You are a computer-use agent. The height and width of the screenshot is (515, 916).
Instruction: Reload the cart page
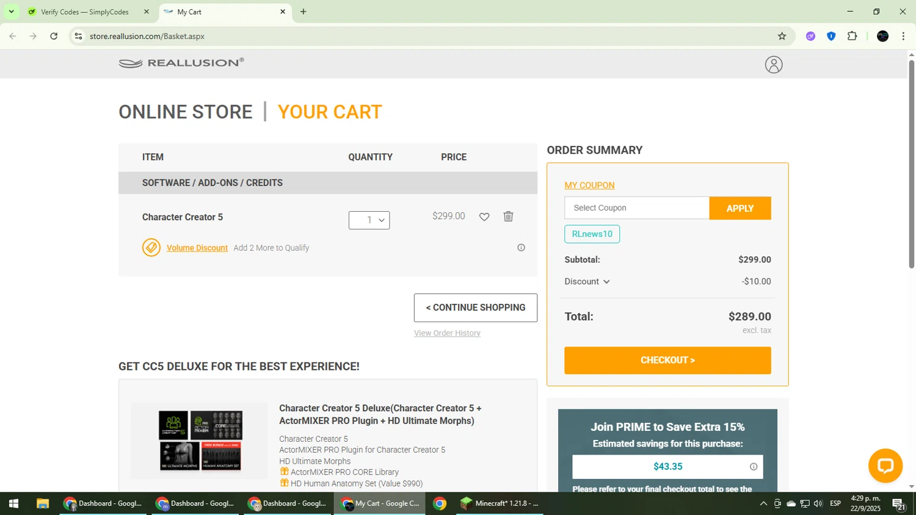click(x=54, y=36)
